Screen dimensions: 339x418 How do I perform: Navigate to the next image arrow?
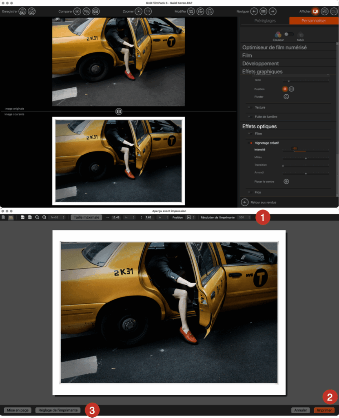tap(273, 11)
